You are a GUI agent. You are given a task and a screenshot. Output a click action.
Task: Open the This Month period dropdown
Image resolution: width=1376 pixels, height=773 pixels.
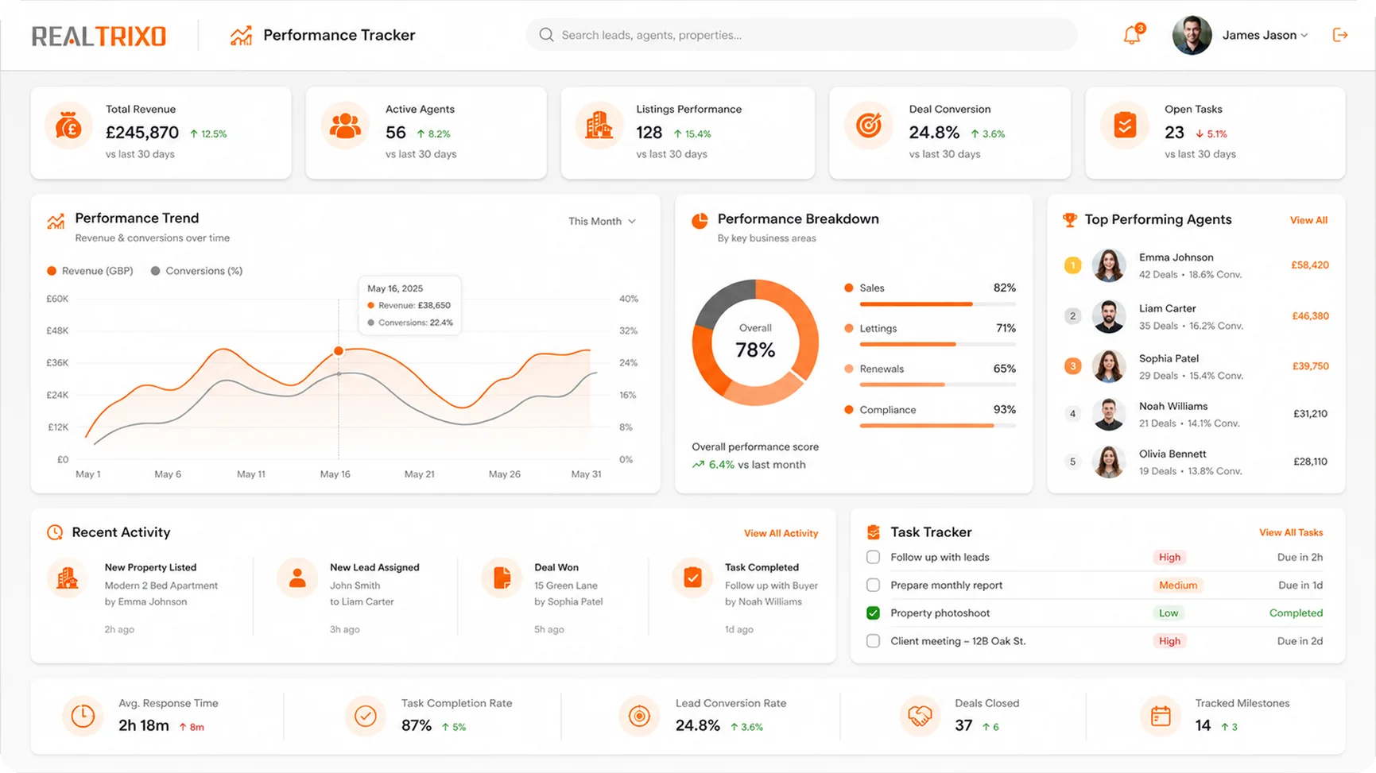click(602, 221)
